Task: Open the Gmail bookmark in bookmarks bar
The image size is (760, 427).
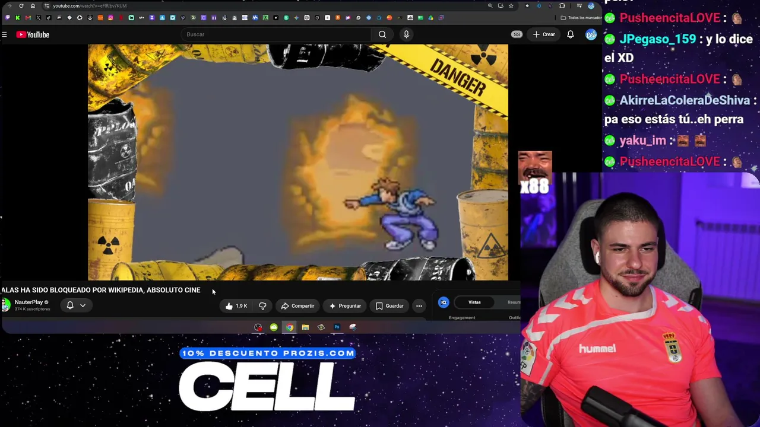Action: [x=28, y=18]
